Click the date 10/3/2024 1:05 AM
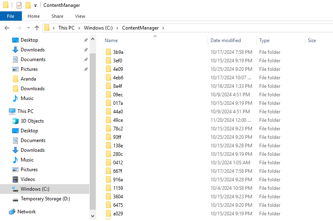Viewport: 333px width, 221px height. (x=230, y=163)
